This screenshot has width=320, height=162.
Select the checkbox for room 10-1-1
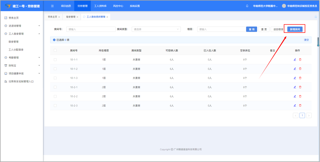tap(55, 60)
